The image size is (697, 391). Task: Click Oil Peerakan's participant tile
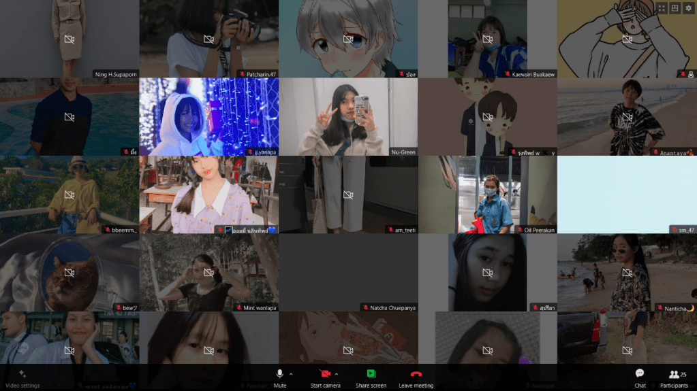tap(487, 194)
